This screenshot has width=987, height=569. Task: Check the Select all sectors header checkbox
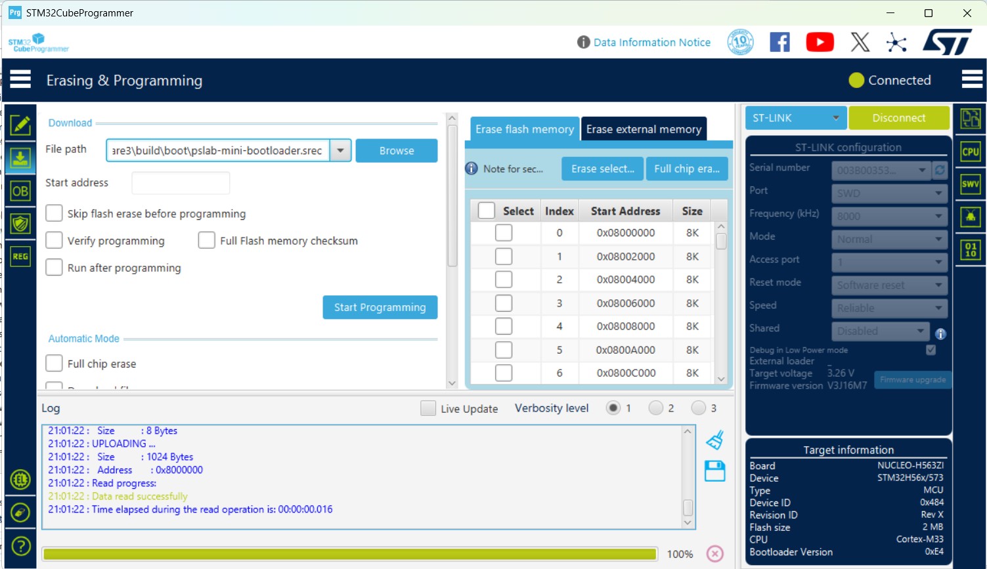pyautogui.click(x=486, y=211)
